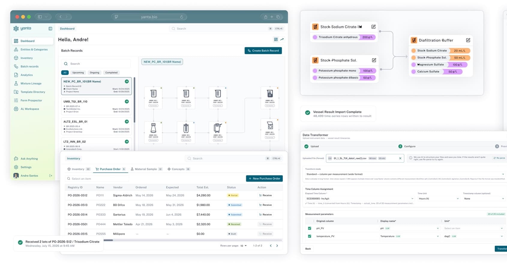This screenshot has height=265, width=507.
Task: Open the Timestamp column None dropdown
Action: [x=484, y=199]
